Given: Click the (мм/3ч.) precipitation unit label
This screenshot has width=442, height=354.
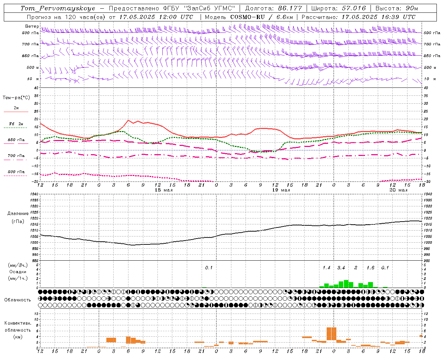Looking at the screenshot, I should [x=18, y=265].
